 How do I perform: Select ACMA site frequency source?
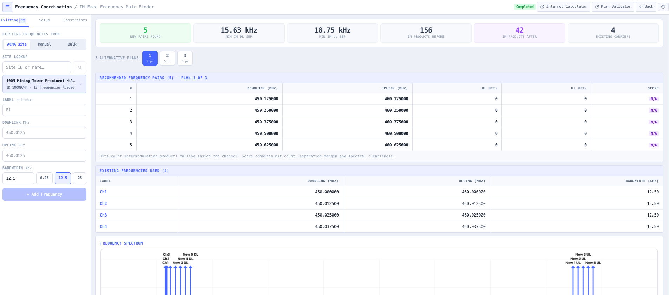17,44
